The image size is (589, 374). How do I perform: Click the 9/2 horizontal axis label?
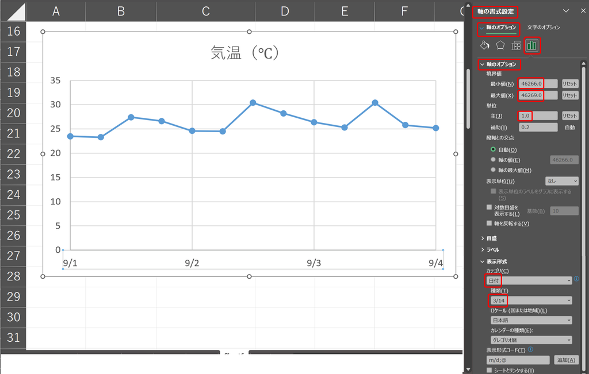coord(192,263)
